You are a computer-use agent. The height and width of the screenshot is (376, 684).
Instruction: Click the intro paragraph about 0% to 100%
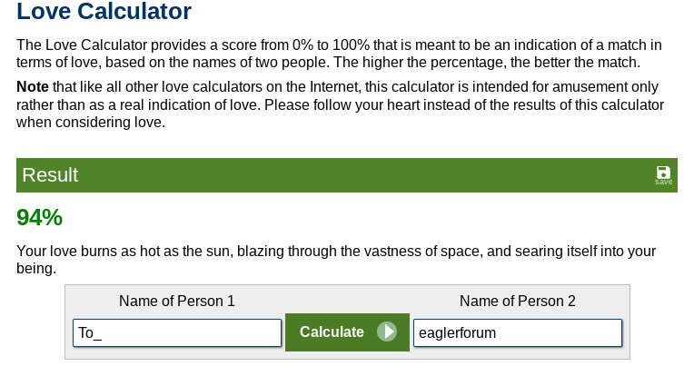click(x=340, y=54)
